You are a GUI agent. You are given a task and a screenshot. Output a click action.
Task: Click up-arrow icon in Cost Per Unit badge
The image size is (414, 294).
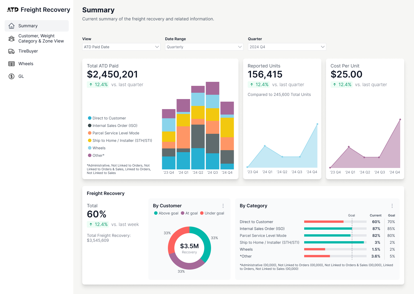click(334, 85)
